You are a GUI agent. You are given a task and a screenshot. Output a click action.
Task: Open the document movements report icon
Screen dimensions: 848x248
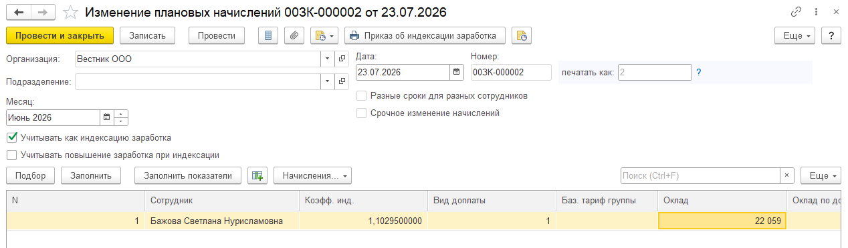(268, 35)
